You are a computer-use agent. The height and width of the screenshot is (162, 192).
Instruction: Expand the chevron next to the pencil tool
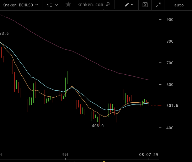(132, 5)
